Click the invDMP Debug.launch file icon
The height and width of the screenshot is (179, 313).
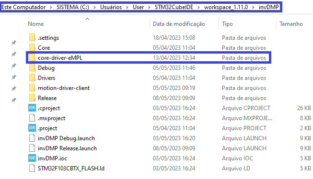tap(32, 138)
